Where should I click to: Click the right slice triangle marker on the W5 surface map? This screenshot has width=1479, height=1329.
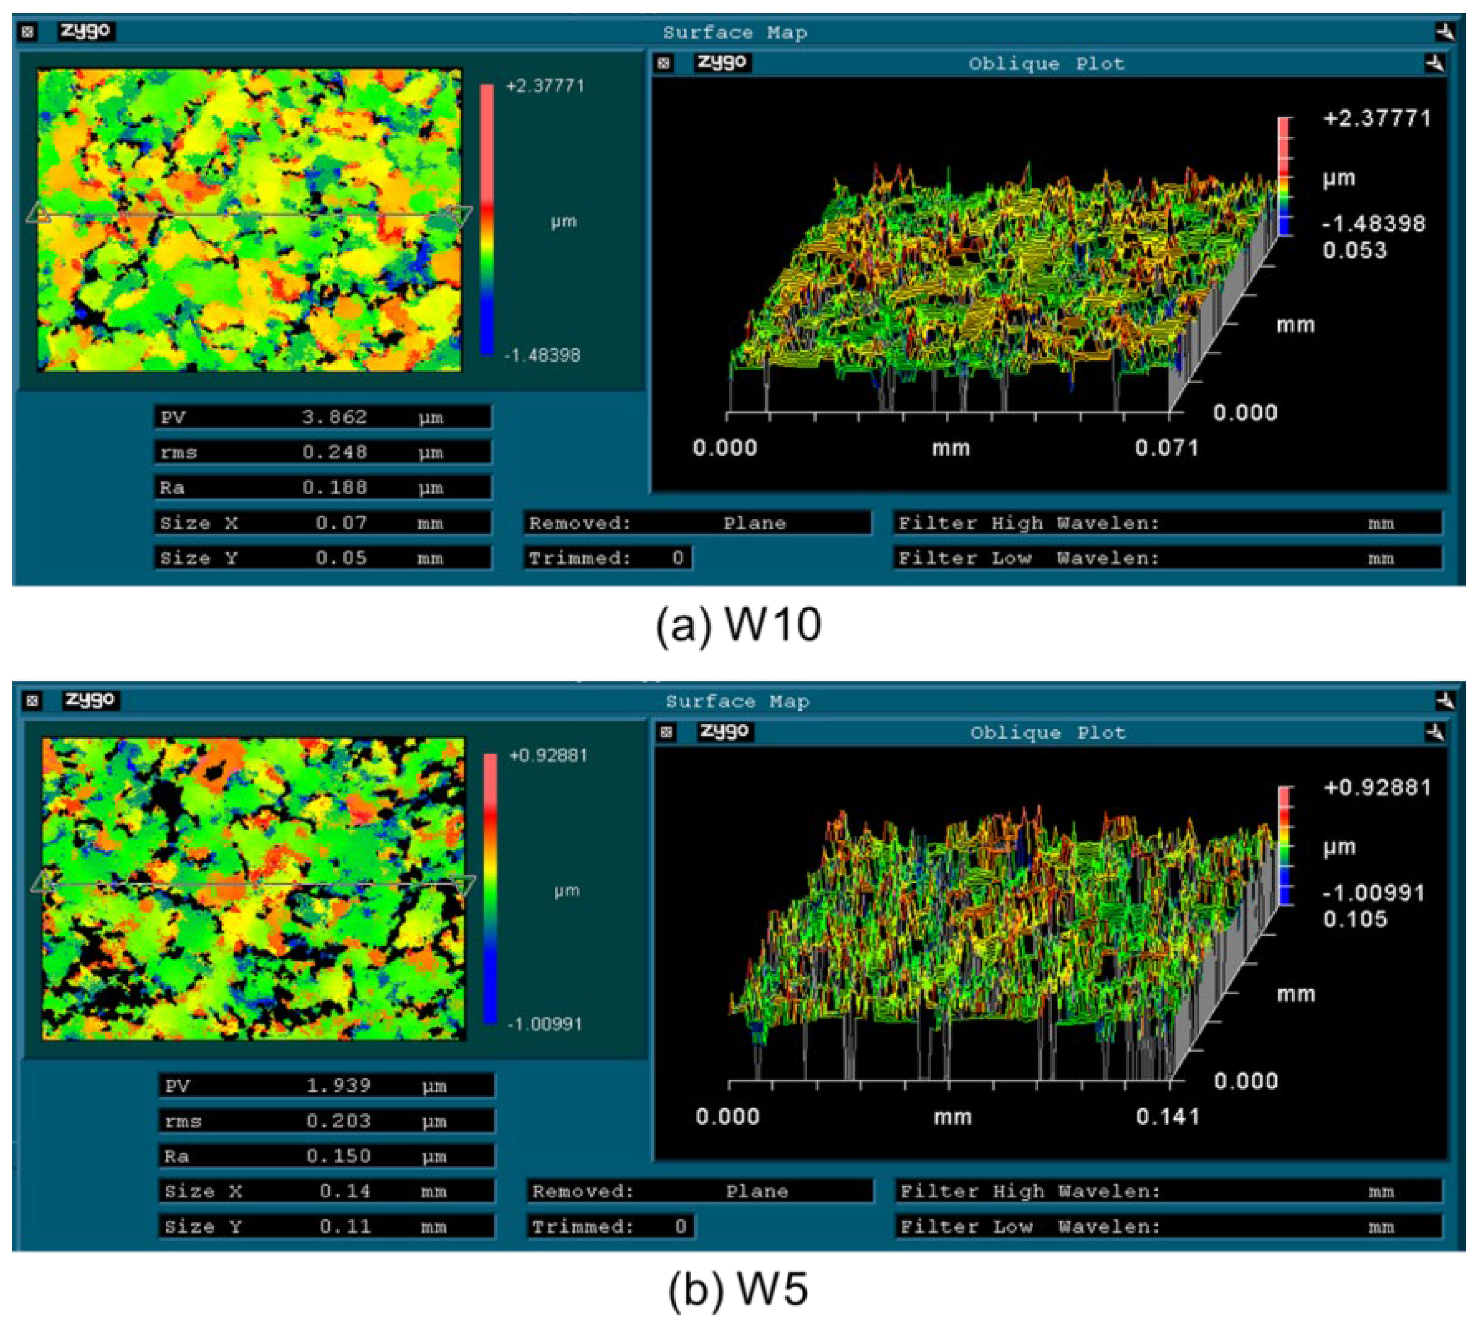pyautogui.click(x=464, y=884)
